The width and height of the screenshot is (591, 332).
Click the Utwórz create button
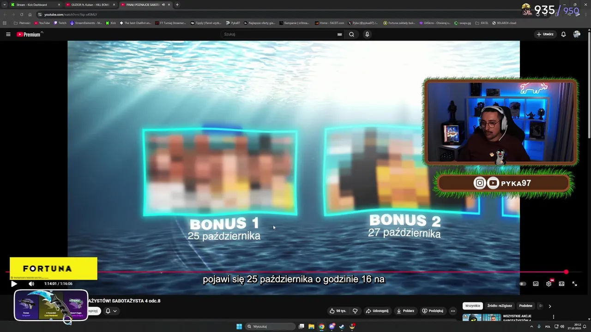tap(545, 34)
